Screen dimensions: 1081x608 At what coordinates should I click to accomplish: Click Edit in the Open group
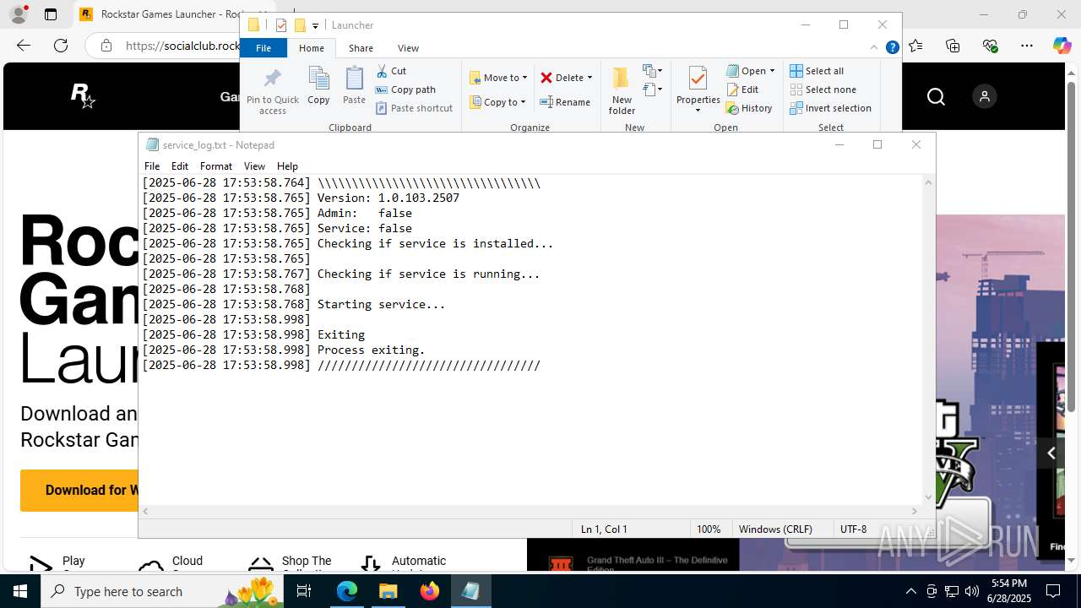(741, 90)
